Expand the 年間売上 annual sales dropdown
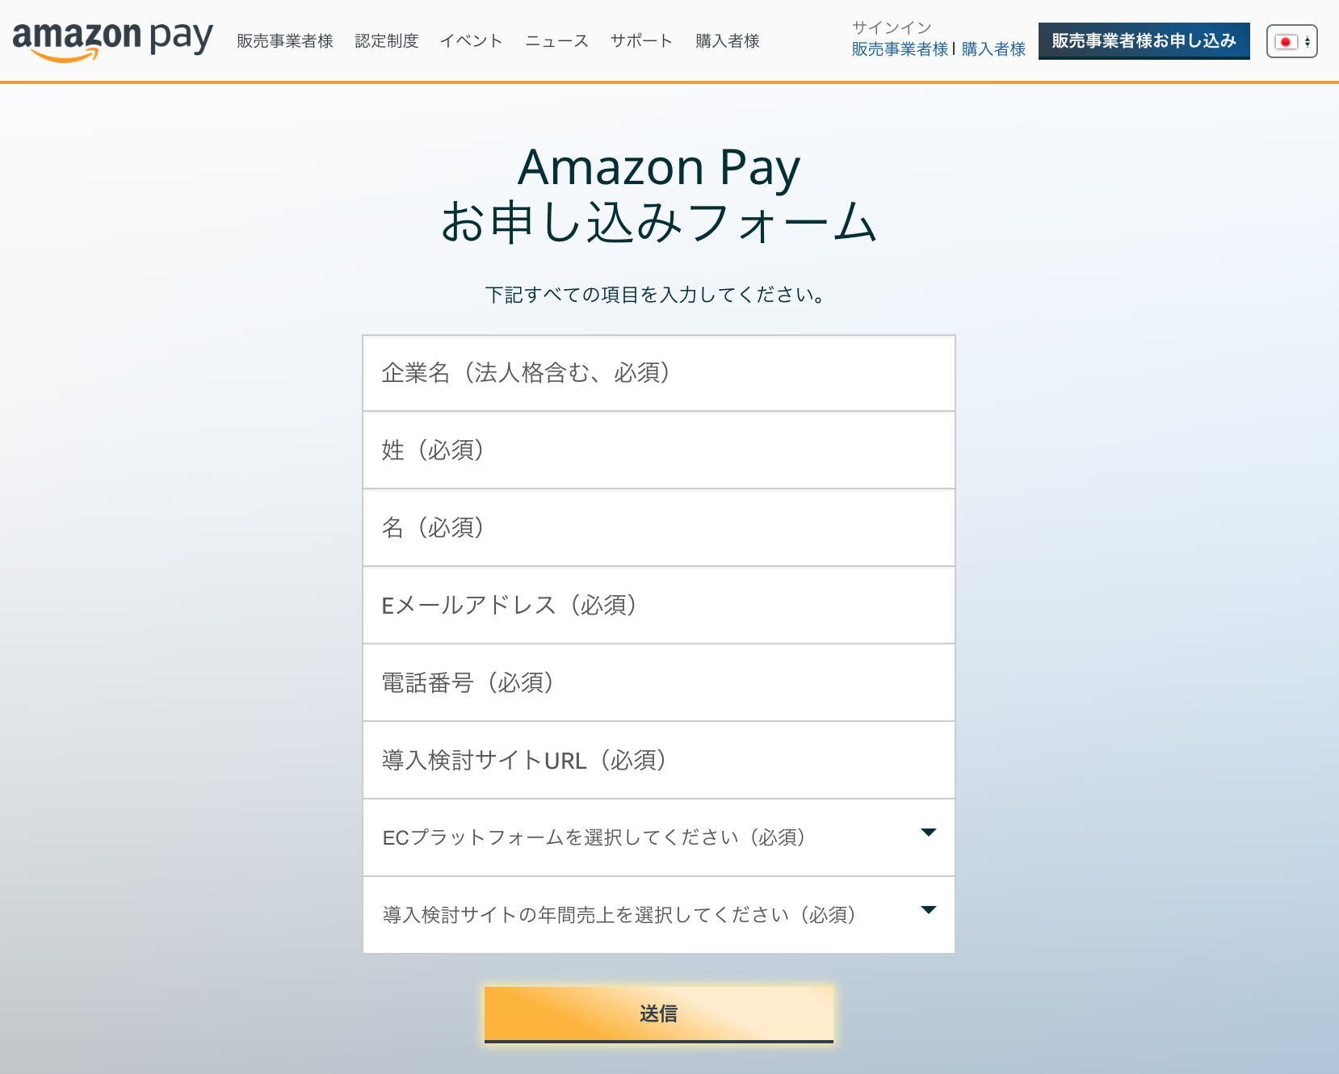The image size is (1339, 1074). (659, 915)
